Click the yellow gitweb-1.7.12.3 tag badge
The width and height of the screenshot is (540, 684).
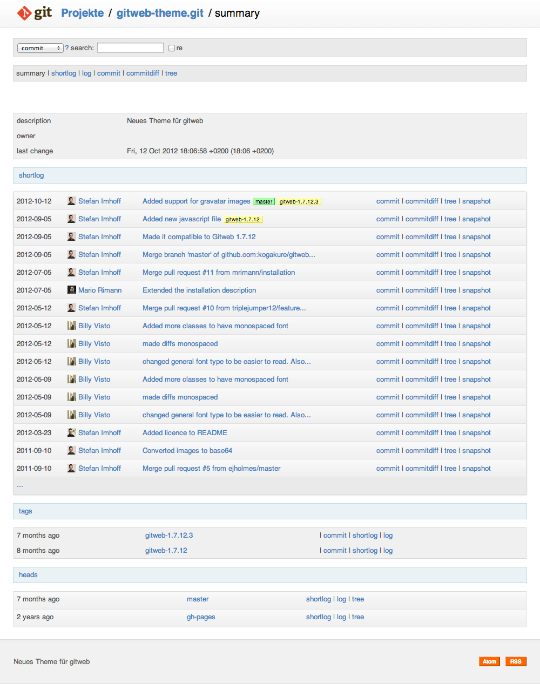(299, 201)
